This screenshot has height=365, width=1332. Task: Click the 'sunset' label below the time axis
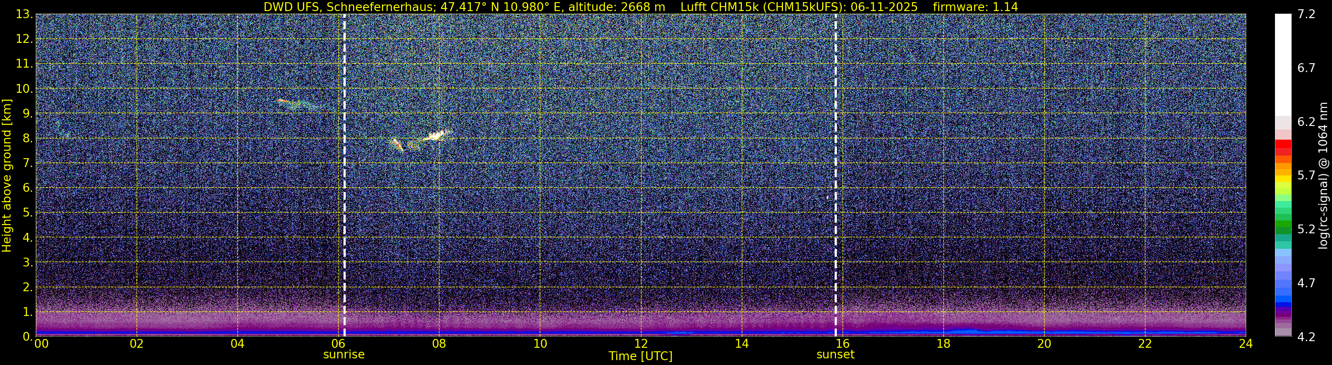coord(836,355)
